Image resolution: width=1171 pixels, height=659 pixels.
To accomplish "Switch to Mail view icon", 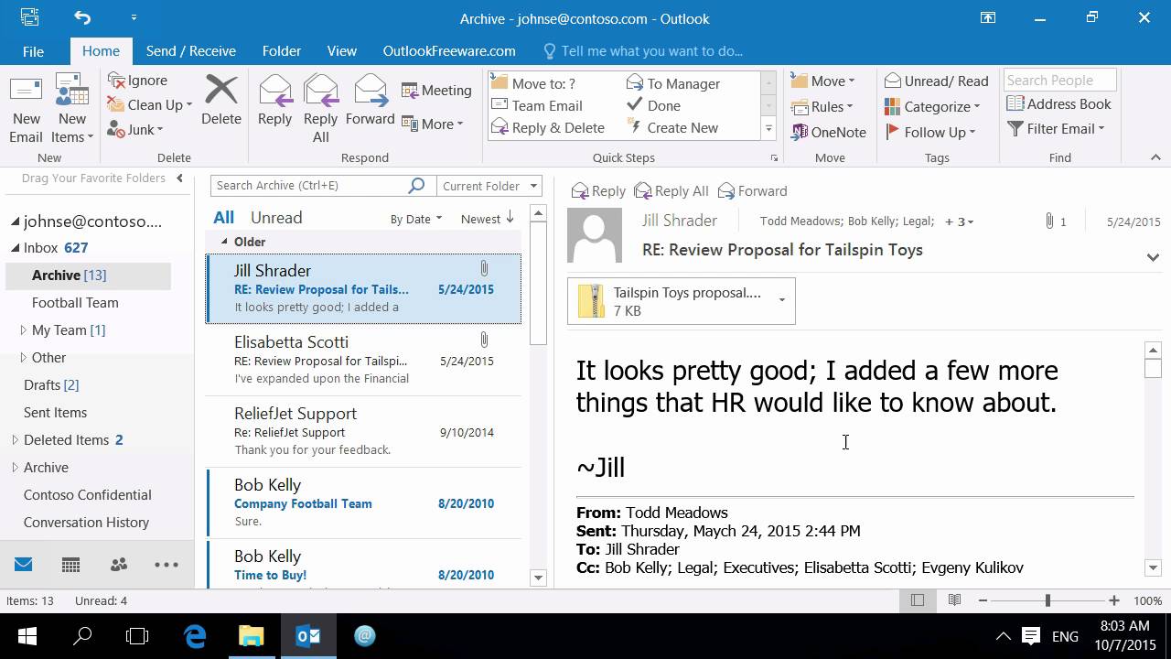I will 24,565.
